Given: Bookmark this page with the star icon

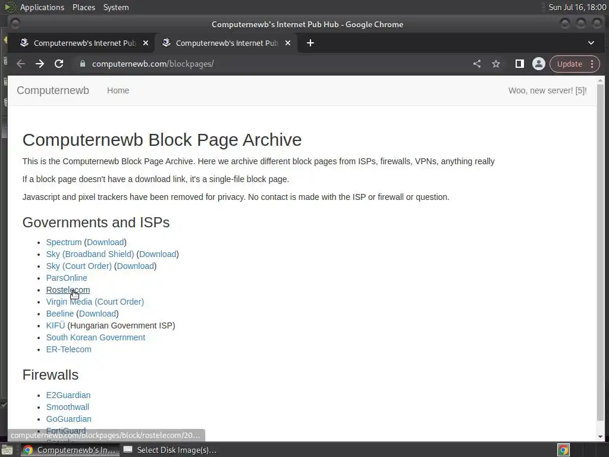Looking at the screenshot, I should point(496,64).
